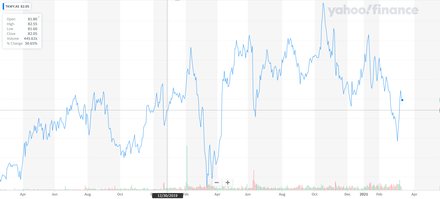Click the Apr axis label at far right
This screenshot has height=199, width=440.
click(x=414, y=194)
